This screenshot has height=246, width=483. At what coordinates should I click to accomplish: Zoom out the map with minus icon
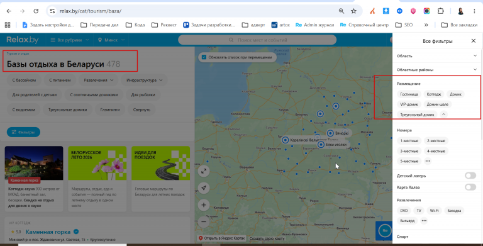pyautogui.click(x=204, y=221)
